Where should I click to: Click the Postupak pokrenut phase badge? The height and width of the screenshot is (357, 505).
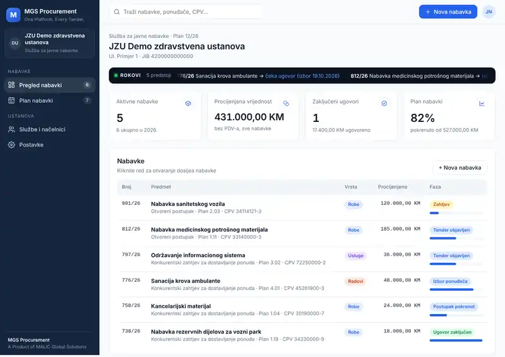(x=454, y=306)
